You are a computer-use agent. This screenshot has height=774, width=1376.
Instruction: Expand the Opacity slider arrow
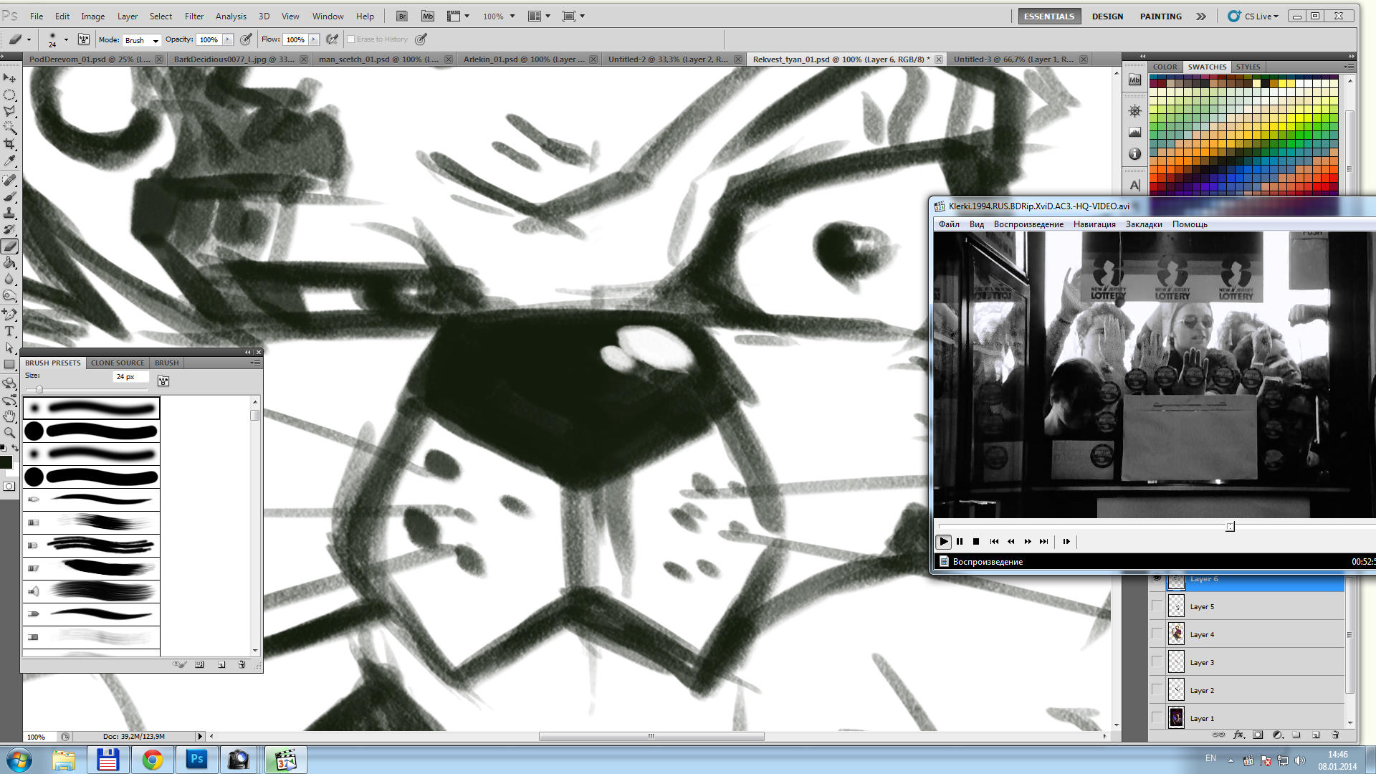(228, 39)
